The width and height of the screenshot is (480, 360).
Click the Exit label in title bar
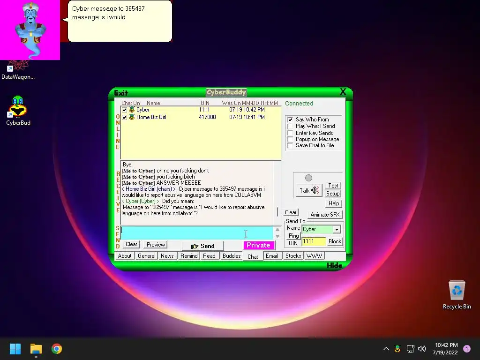121,93
